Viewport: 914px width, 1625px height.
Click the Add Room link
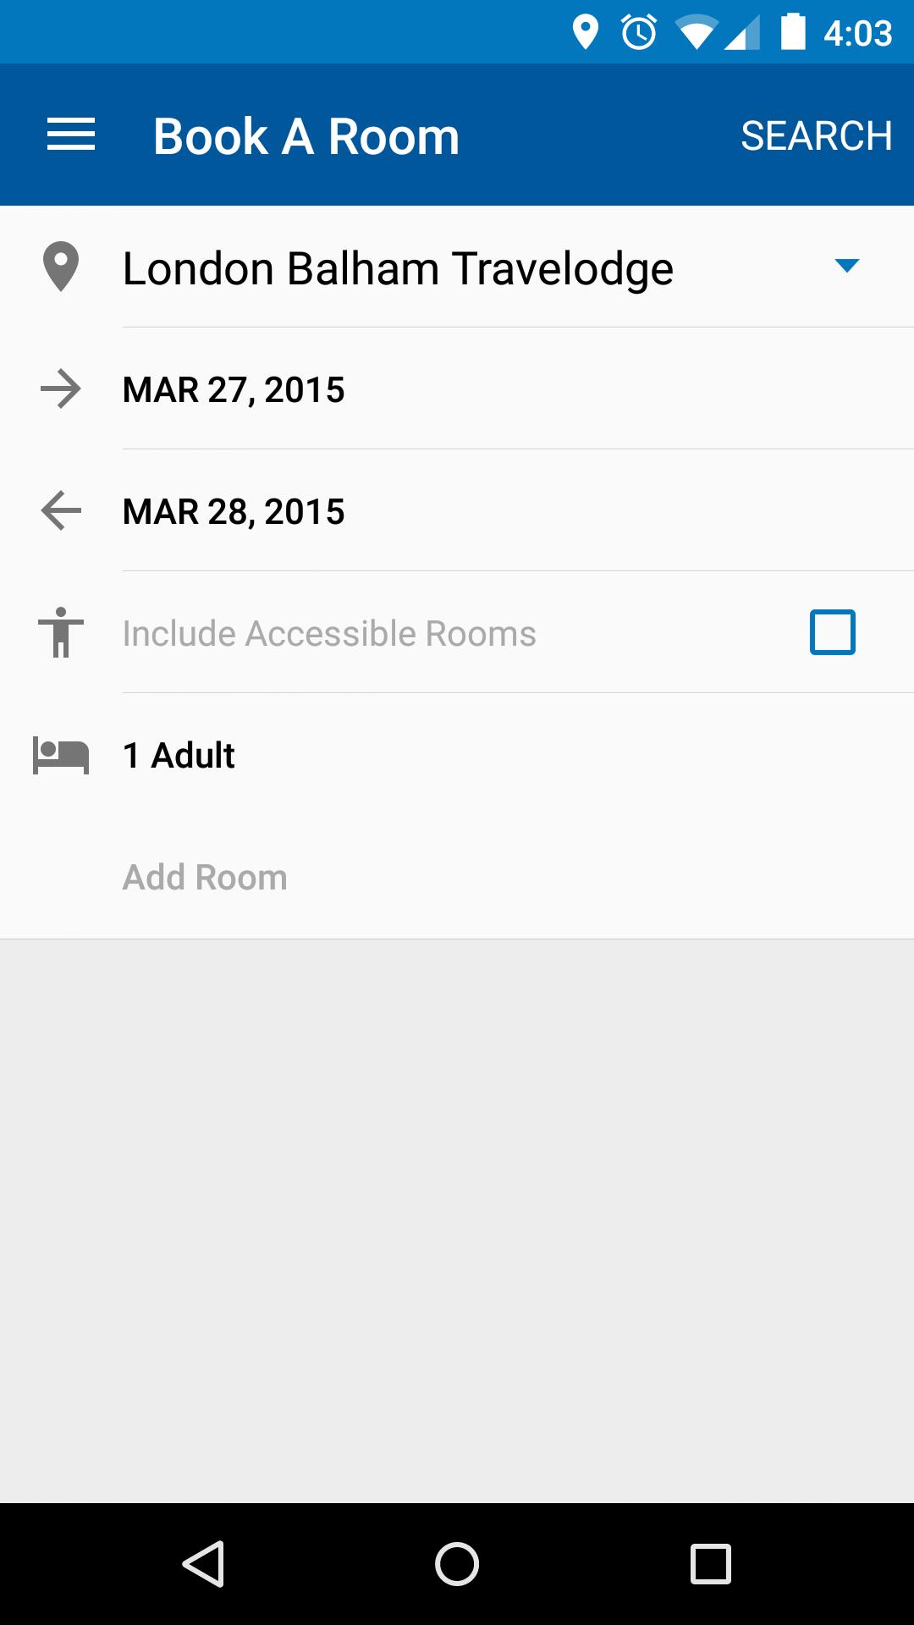click(x=205, y=877)
